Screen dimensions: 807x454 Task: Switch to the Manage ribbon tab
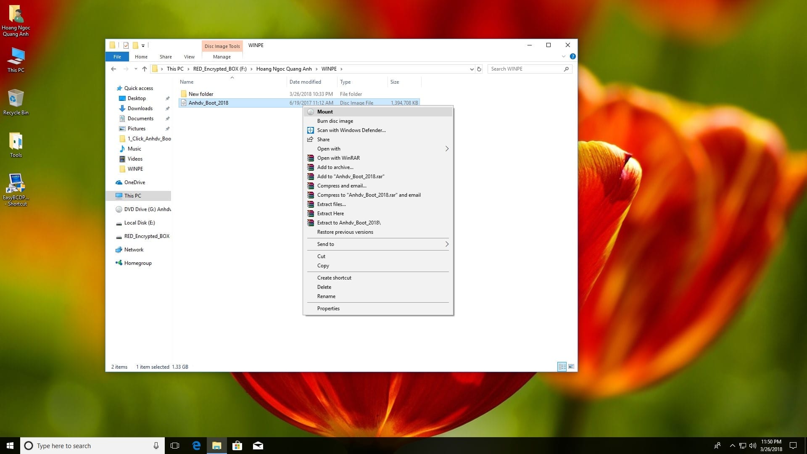point(222,57)
